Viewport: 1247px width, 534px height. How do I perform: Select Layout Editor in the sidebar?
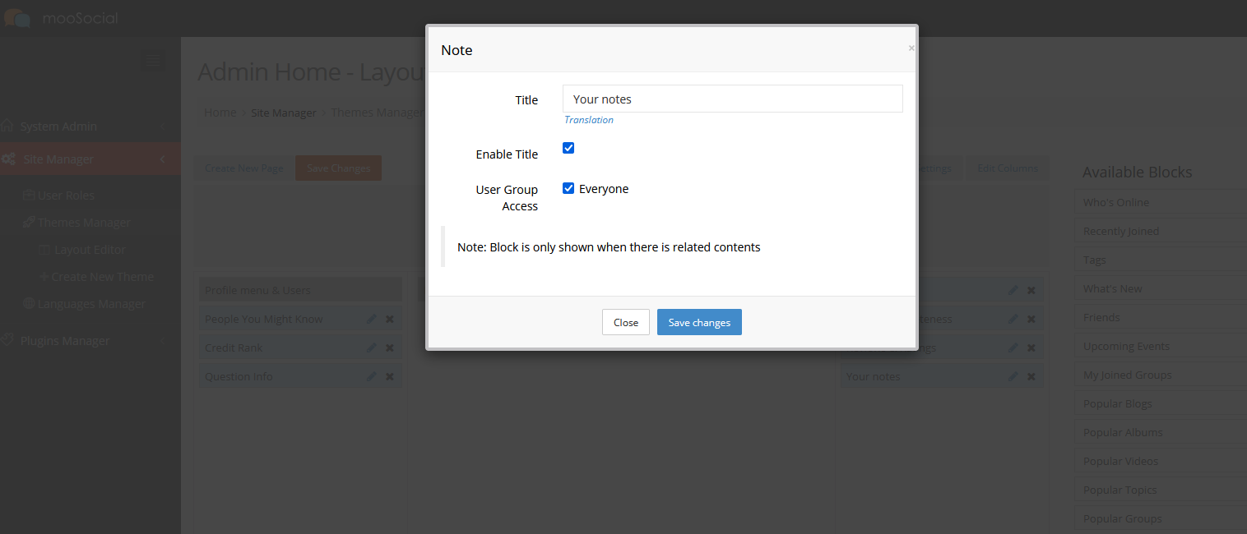82,250
